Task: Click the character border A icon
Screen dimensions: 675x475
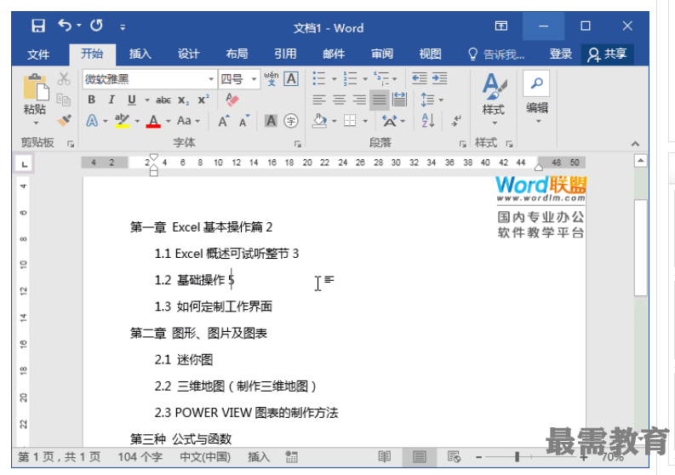Action: pyautogui.click(x=291, y=79)
